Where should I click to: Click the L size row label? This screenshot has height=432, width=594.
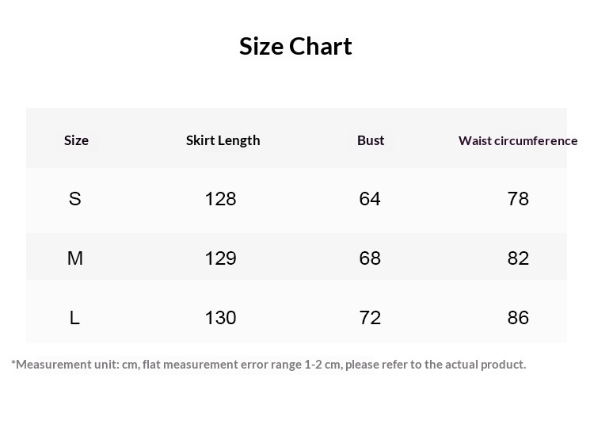click(75, 318)
